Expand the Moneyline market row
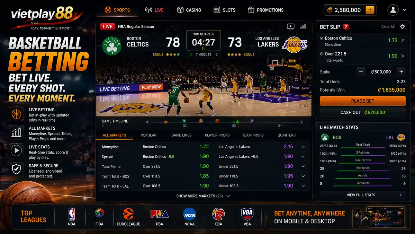This screenshot has width=415, height=234. tap(303, 147)
